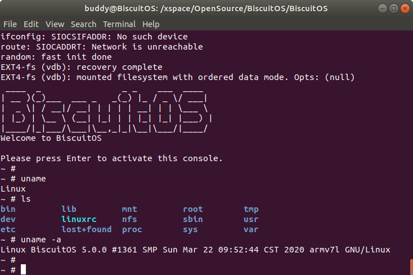Open the Help menu

(151, 24)
